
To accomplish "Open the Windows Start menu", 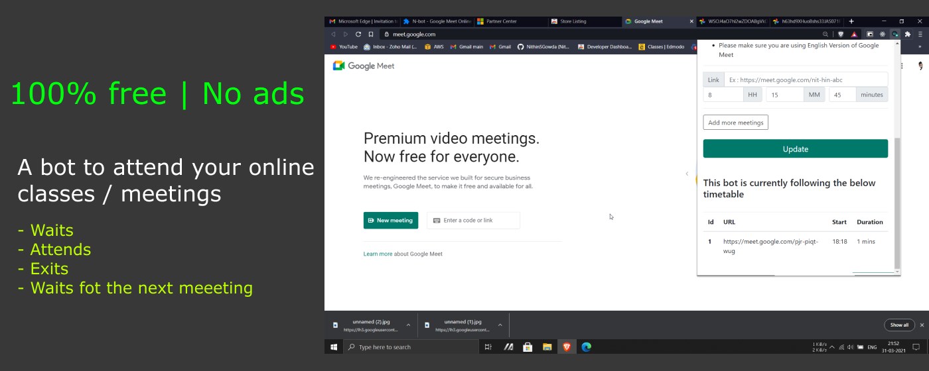I will [x=334, y=346].
